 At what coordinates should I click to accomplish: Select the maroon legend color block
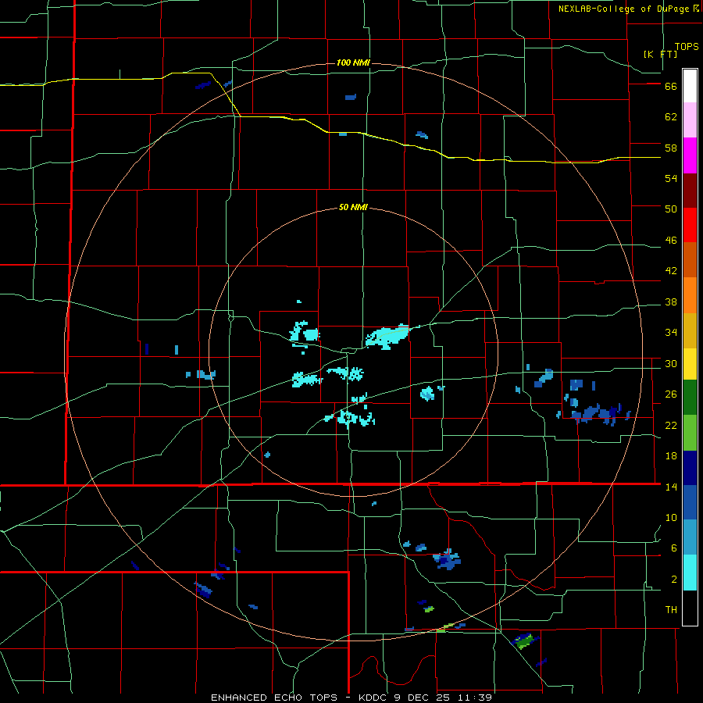pyautogui.click(x=690, y=191)
